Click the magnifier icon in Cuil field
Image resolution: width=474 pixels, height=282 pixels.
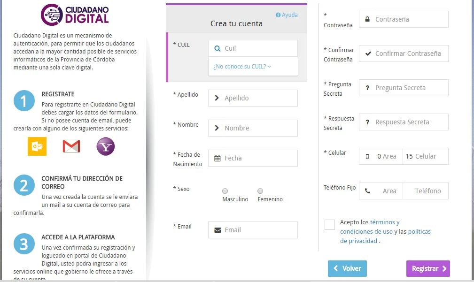click(x=218, y=48)
